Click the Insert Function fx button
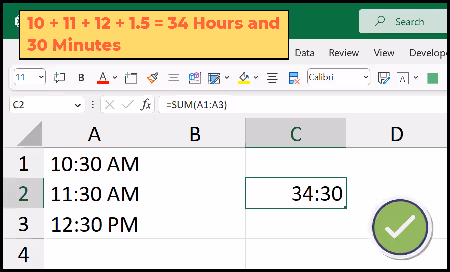 [146, 105]
